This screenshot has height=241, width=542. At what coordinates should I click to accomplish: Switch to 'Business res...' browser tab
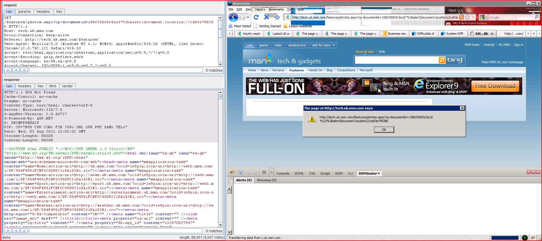[395, 34]
